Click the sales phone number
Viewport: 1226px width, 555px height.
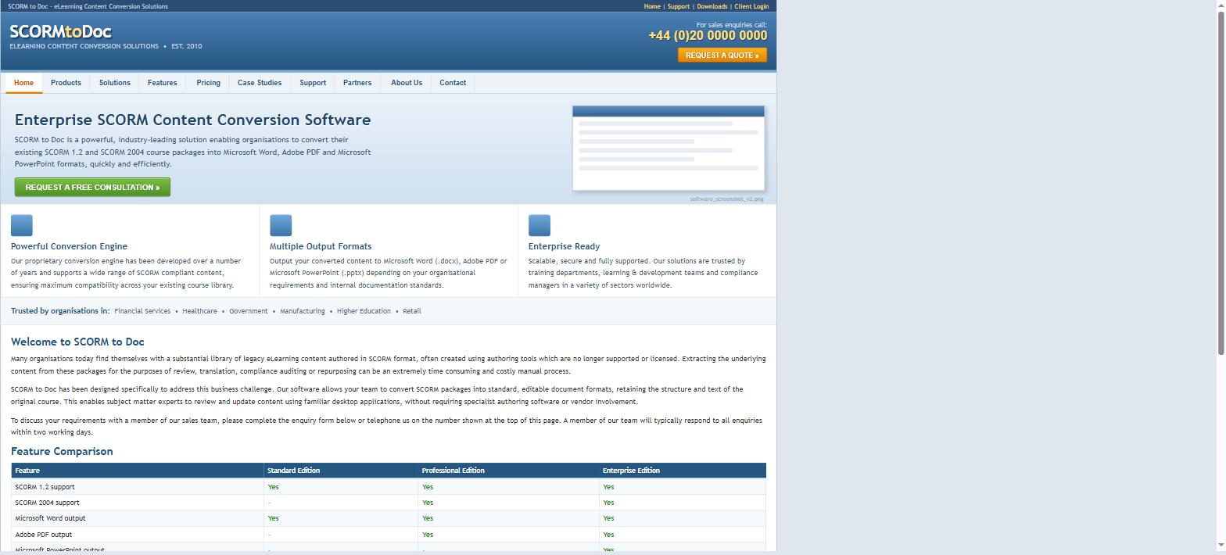708,35
